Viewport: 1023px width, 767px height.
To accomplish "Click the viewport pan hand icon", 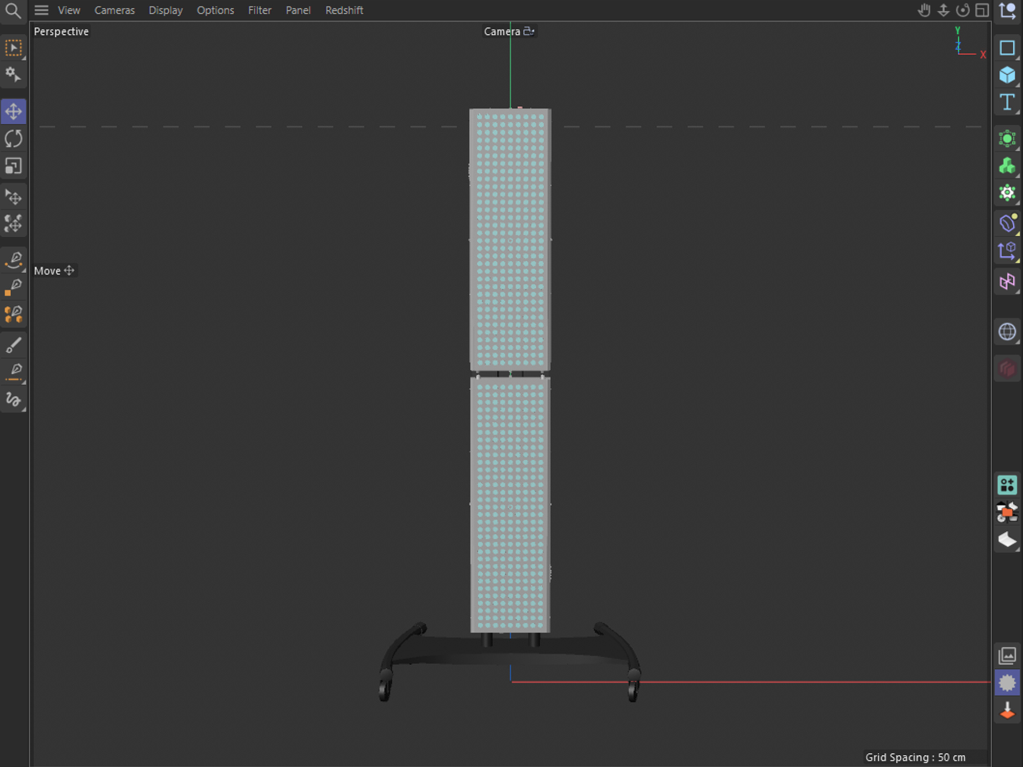I will coord(924,10).
